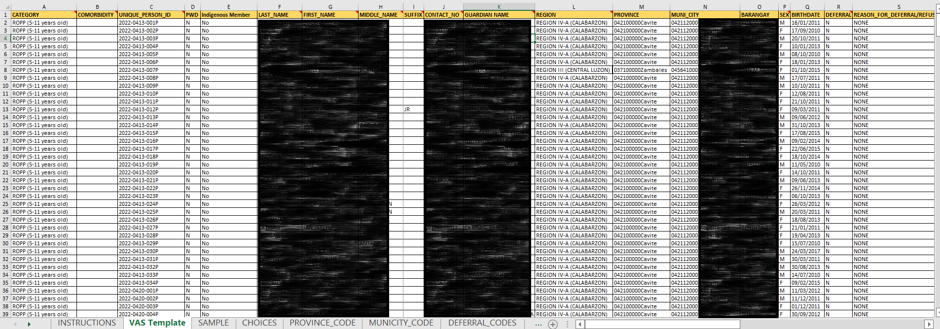
Task: Click cell with ID 2022-0420-001P
Action: point(151,291)
